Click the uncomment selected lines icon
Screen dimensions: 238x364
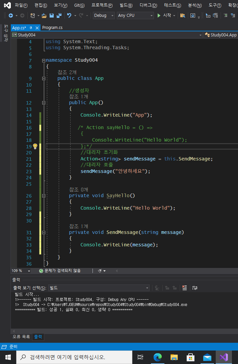pos(233,16)
